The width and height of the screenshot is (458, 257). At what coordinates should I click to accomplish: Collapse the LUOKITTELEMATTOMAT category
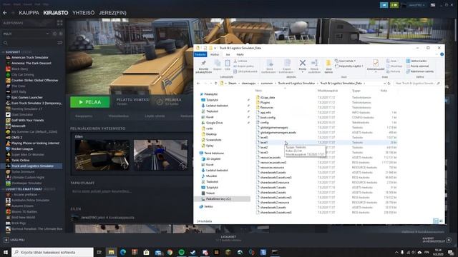point(3,189)
